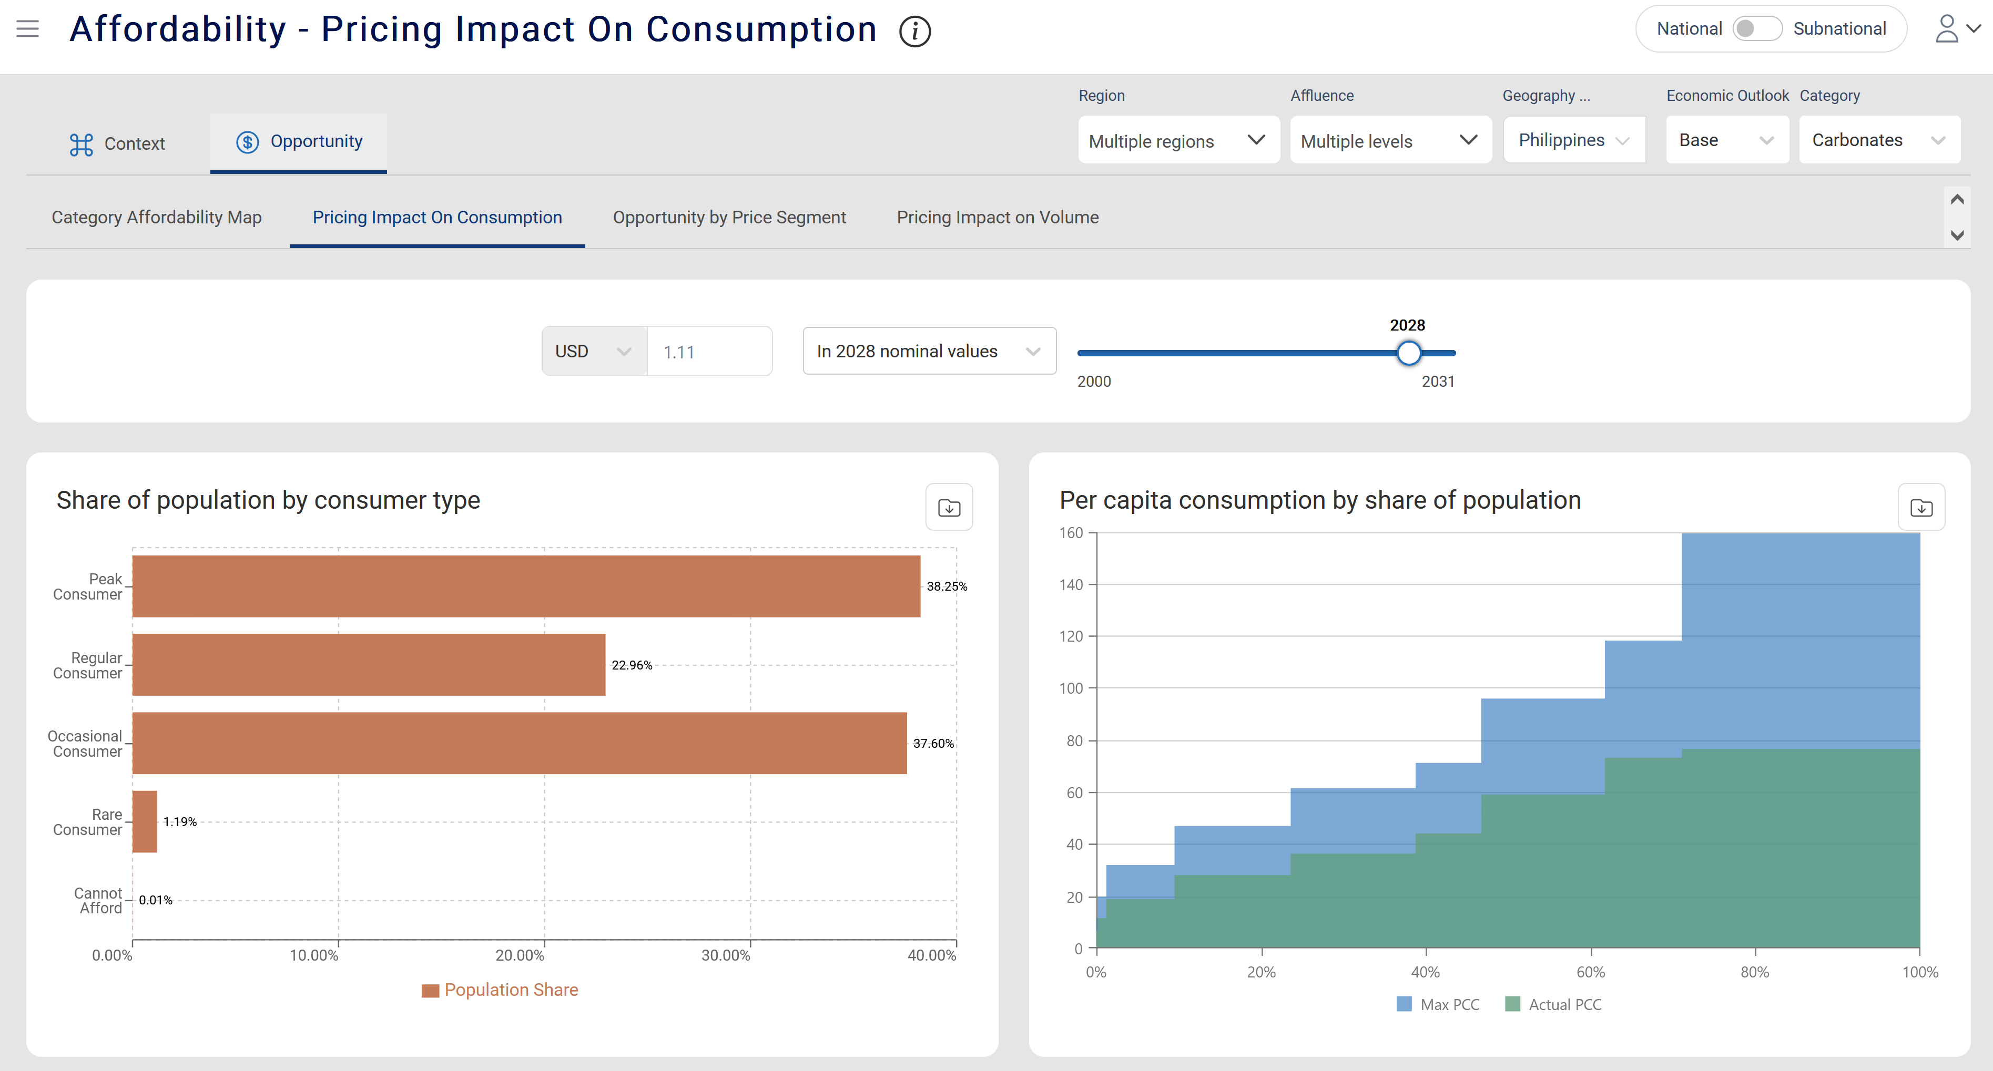Open Category Affordability Map tab
Viewport: 1993px width, 1071px height.
click(156, 217)
